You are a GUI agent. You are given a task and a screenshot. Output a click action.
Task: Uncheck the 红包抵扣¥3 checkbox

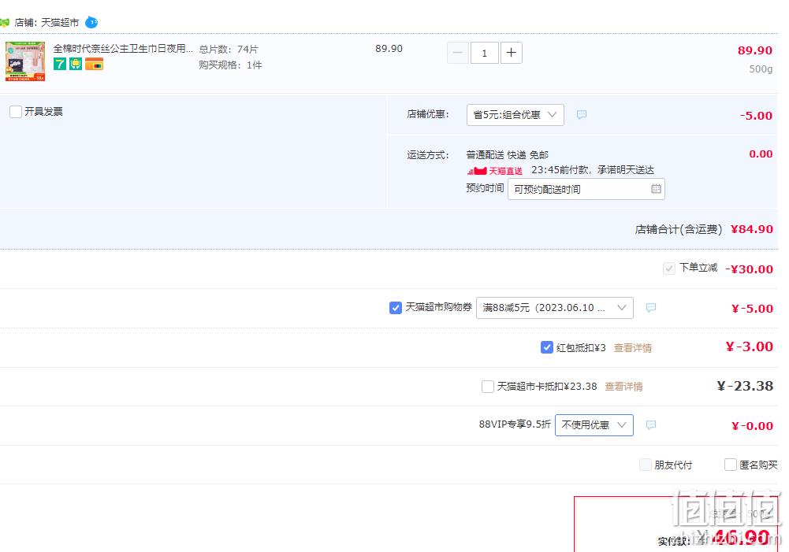pos(547,347)
